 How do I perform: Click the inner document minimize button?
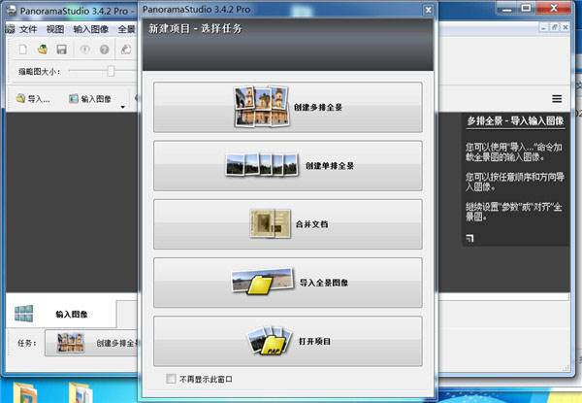[543, 27]
